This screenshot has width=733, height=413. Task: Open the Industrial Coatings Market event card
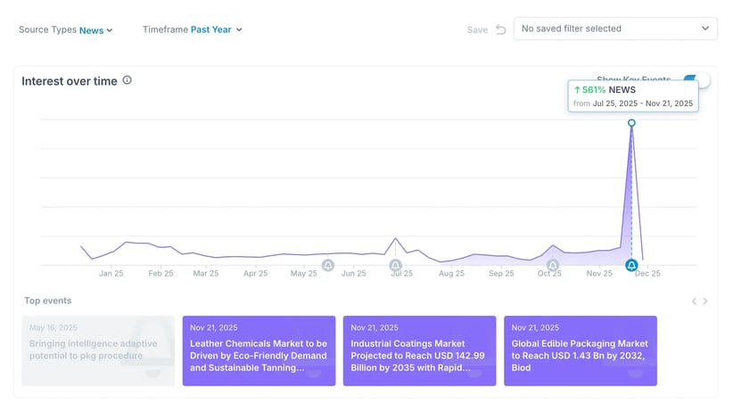click(x=420, y=351)
